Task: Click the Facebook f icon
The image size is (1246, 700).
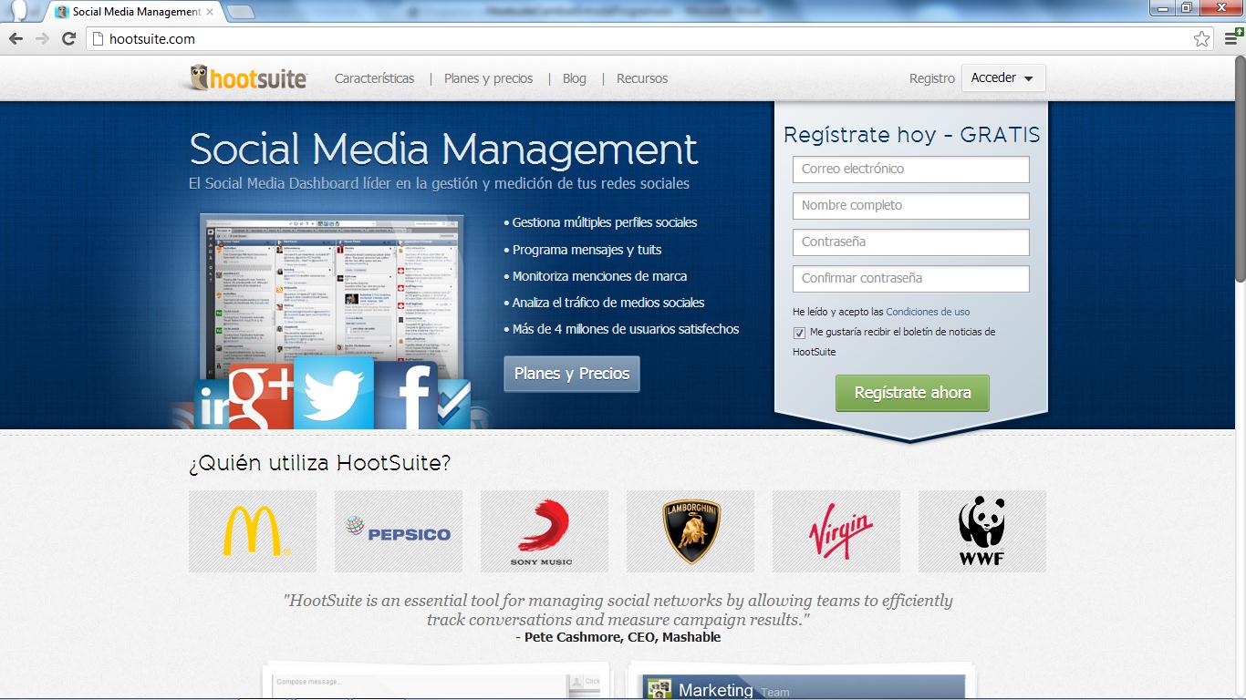Action: pyautogui.click(x=408, y=396)
